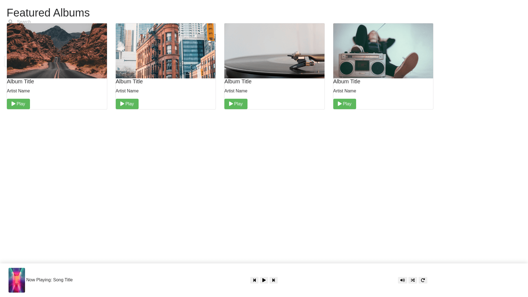Open the boombox album cover
This screenshot has height=297, width=528.
point(383,51)
